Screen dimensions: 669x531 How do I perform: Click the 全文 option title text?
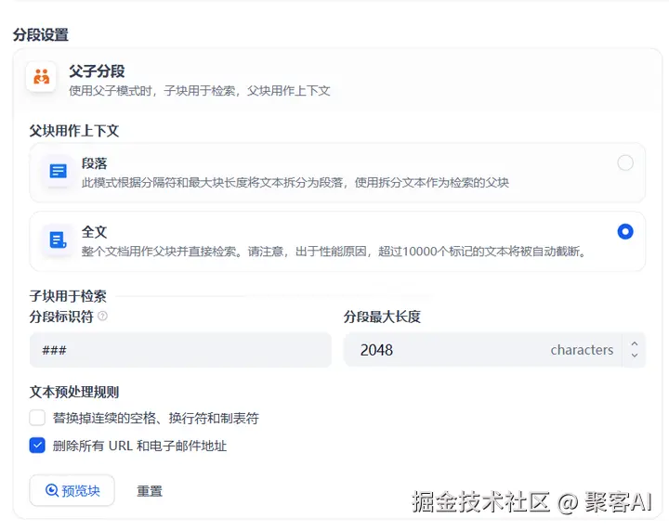94,232
